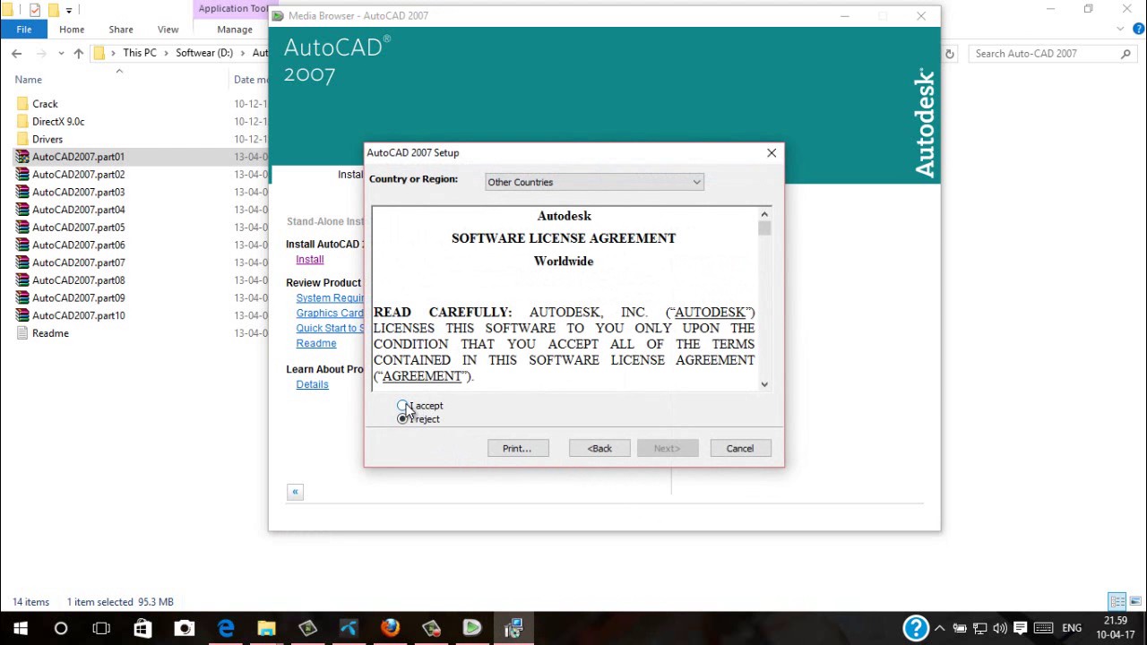Click the blue Help question mark icon

(x=916, y=628)
